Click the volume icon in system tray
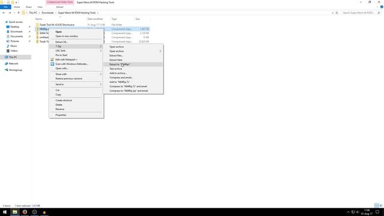The height and width of the screenshot is (216, 384). click(358, 212)
